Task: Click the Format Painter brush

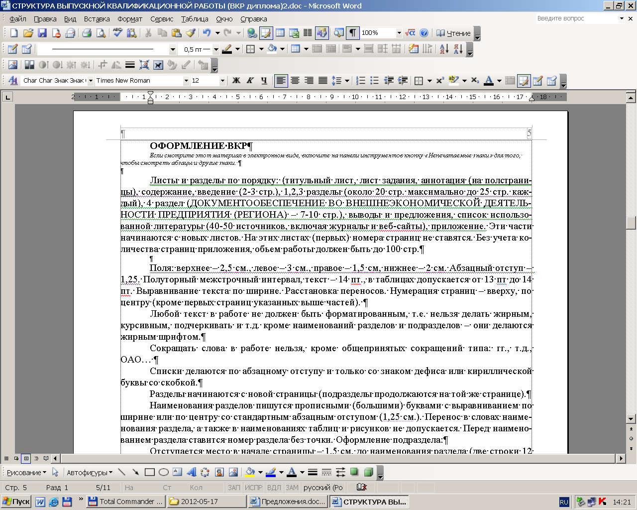Action: [x=190, y=33]
